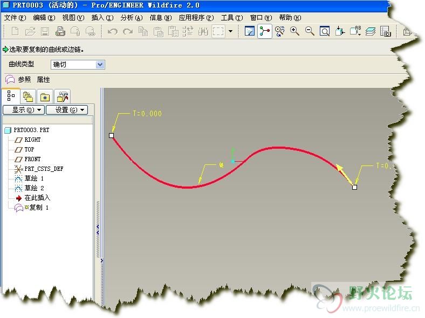
Task: Click the Zoom In magnifier
Action: click(294, 31)
